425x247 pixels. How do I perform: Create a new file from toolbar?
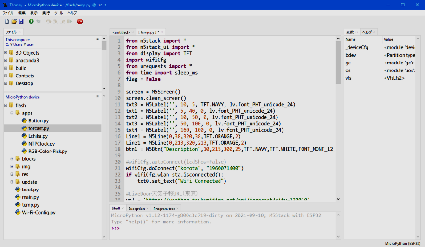pos(6,21)
